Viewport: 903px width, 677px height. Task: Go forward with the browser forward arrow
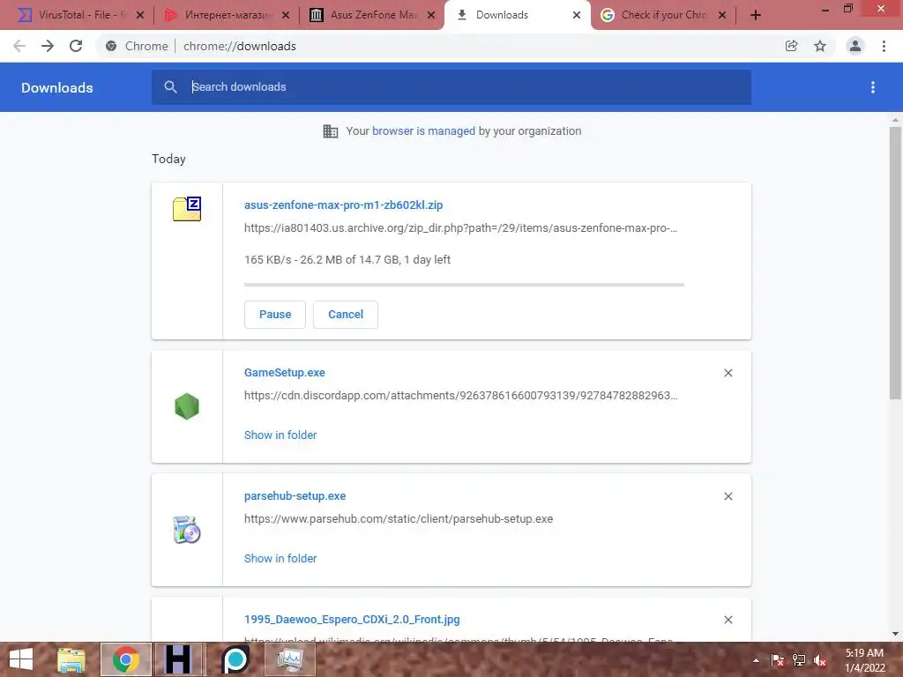click(48, 46)
